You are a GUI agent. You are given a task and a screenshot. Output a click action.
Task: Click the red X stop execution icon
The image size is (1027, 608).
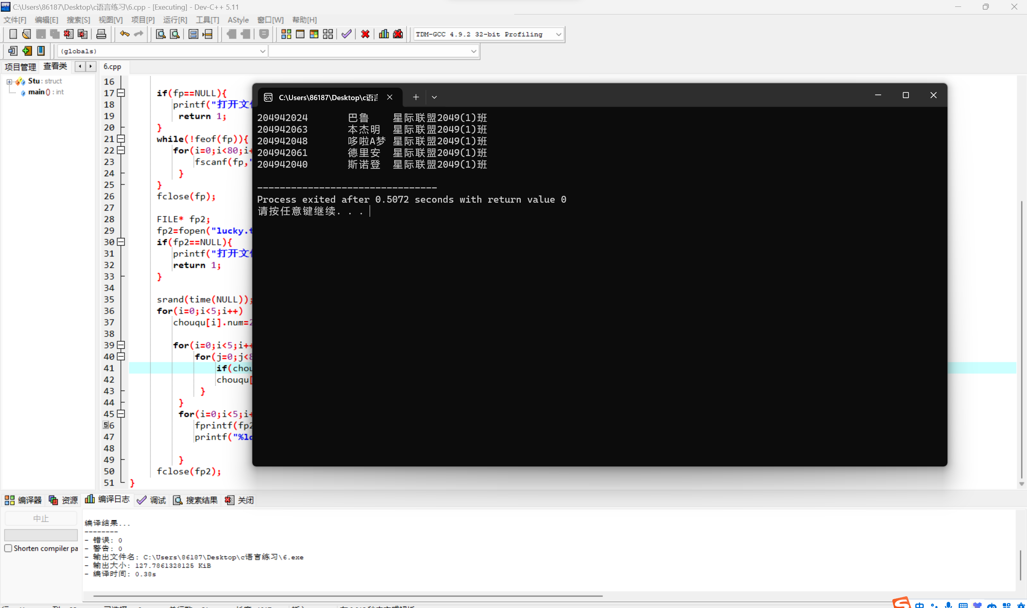pos(365,35)
